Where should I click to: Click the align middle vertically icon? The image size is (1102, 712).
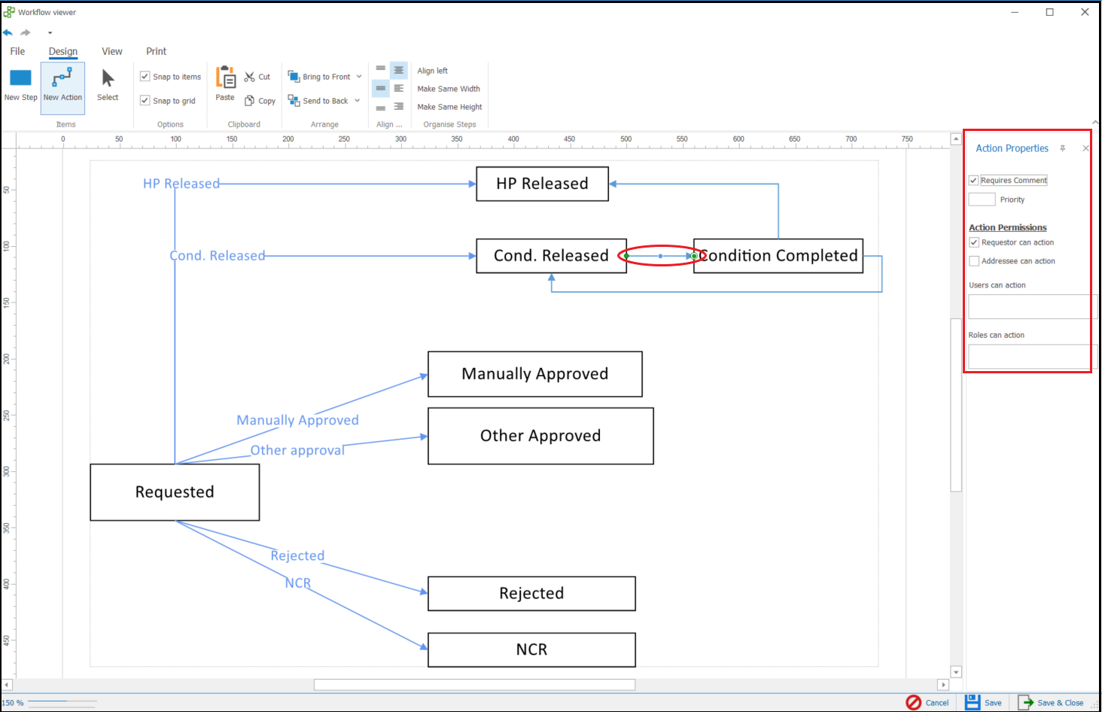pos(381,88)
